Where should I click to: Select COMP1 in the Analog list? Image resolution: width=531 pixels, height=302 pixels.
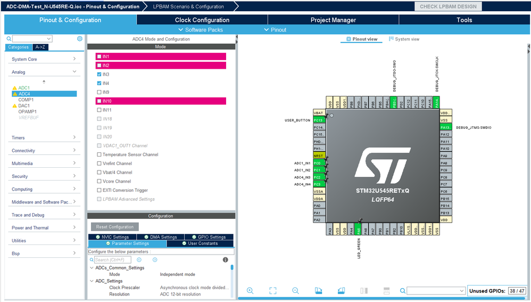pyautogui.click(x=26, y=100)
